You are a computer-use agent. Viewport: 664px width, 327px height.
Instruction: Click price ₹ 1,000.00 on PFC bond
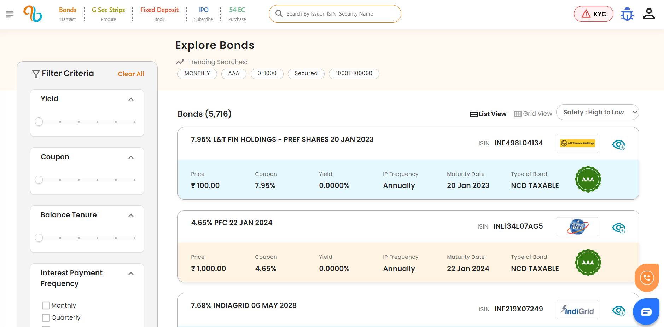pos(209,269)
